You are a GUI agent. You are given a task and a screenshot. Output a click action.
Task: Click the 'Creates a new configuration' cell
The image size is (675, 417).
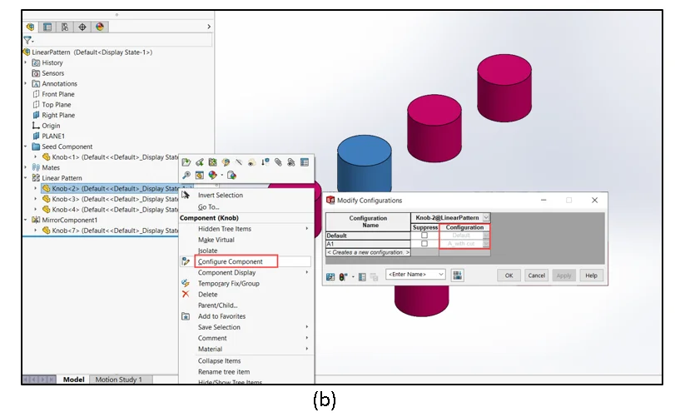[x=368, y=252]
